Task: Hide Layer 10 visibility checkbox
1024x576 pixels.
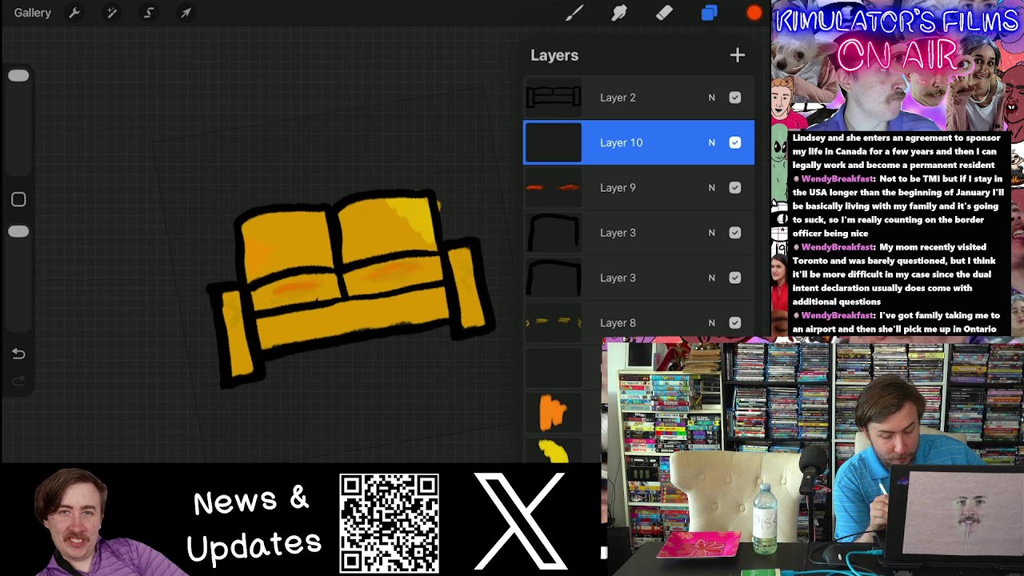Action: pos(735,142)
